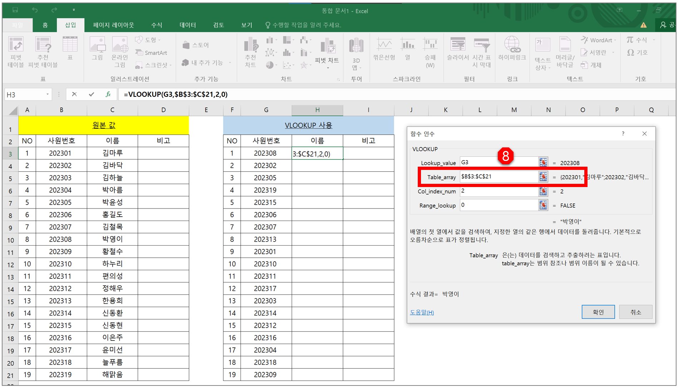
Task: Open the SmartArt tool
Action: click(151, 52)
